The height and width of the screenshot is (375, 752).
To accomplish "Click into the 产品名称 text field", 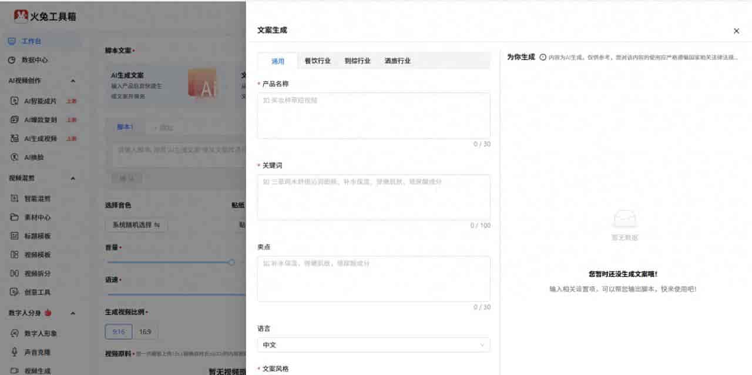I will click(374, 115).
